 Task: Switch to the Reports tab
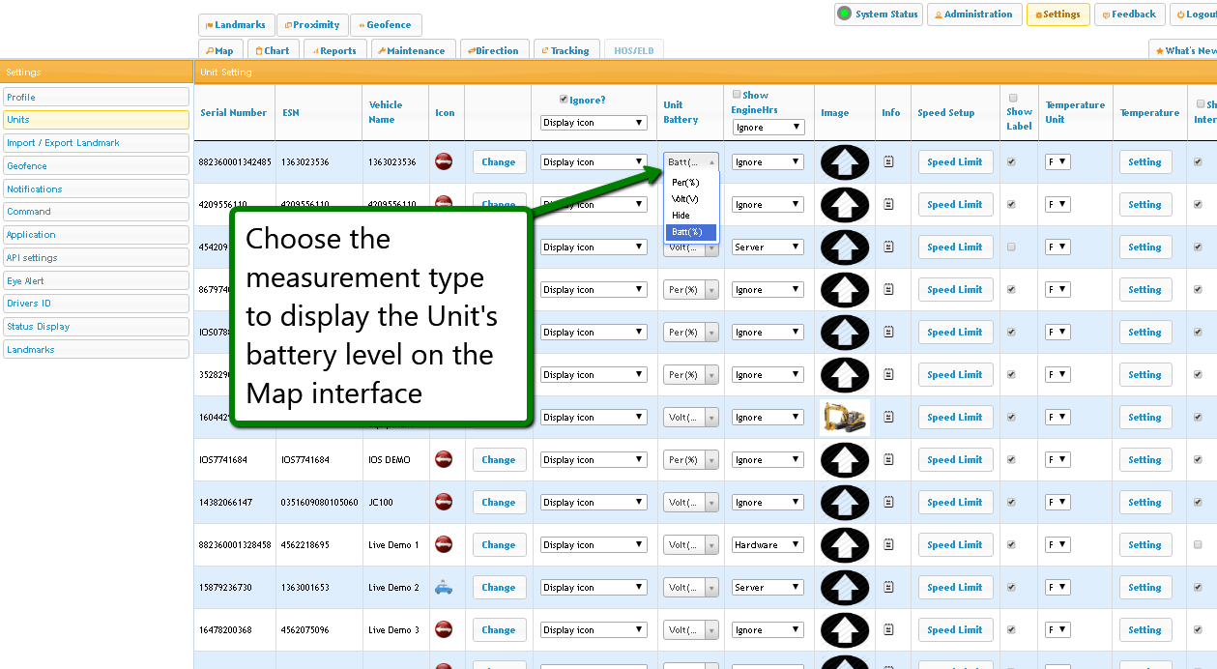pyautogui.click(x=333, y=50)
